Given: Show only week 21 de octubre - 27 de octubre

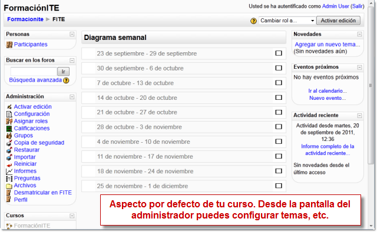Looking at the screenshot, I should pyautogui.click(x=279, y=112).
